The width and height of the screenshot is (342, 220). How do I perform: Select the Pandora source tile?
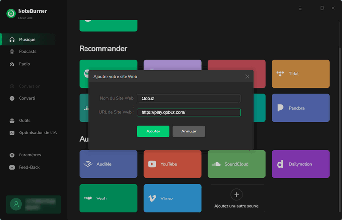click(x=300, y=108)
